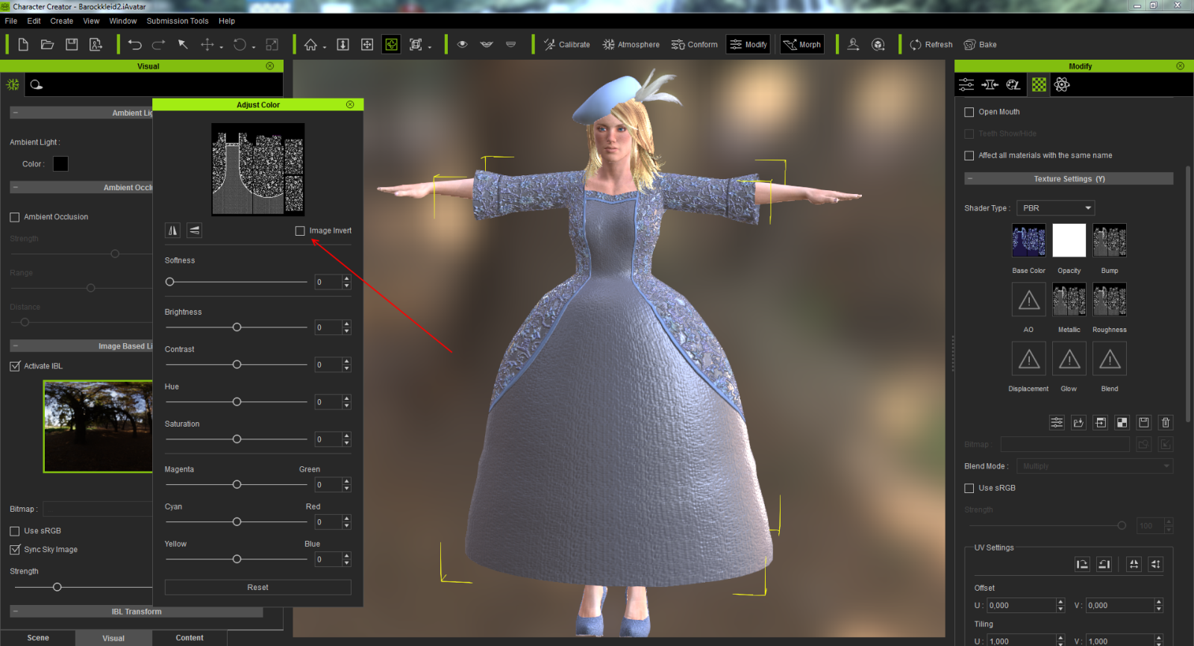The image size is (1194, 646).
Task: Click the mirror horizontal icon in Adjust Color
Action: (x=172, y=231)
